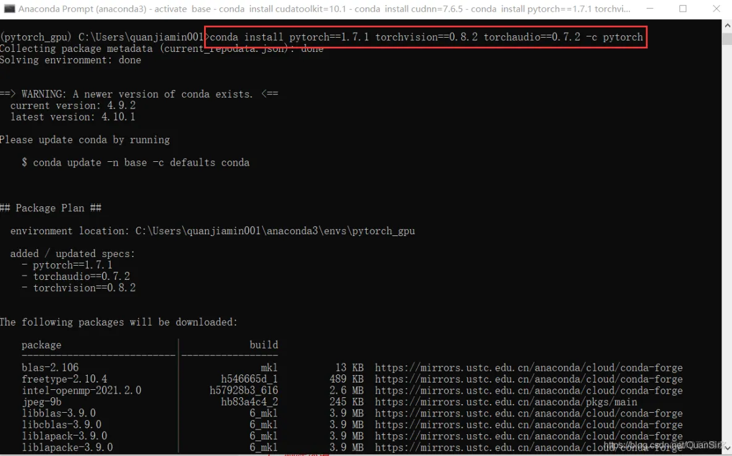Click the jpeg-9b package name

point(41,402)
